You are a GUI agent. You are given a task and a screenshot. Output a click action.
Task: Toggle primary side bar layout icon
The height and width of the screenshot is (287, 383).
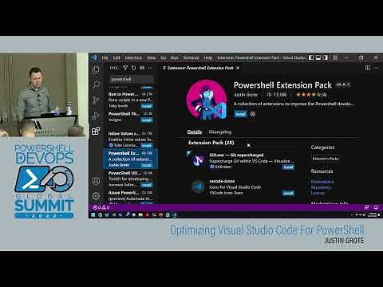(311, 57)
